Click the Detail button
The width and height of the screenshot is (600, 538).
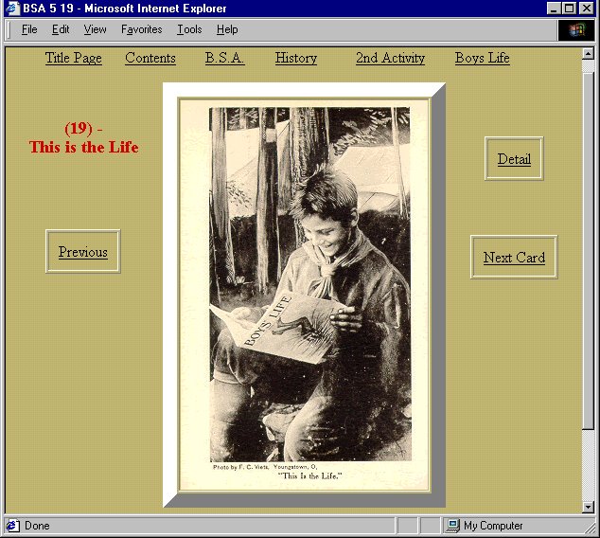pos(514,158)
